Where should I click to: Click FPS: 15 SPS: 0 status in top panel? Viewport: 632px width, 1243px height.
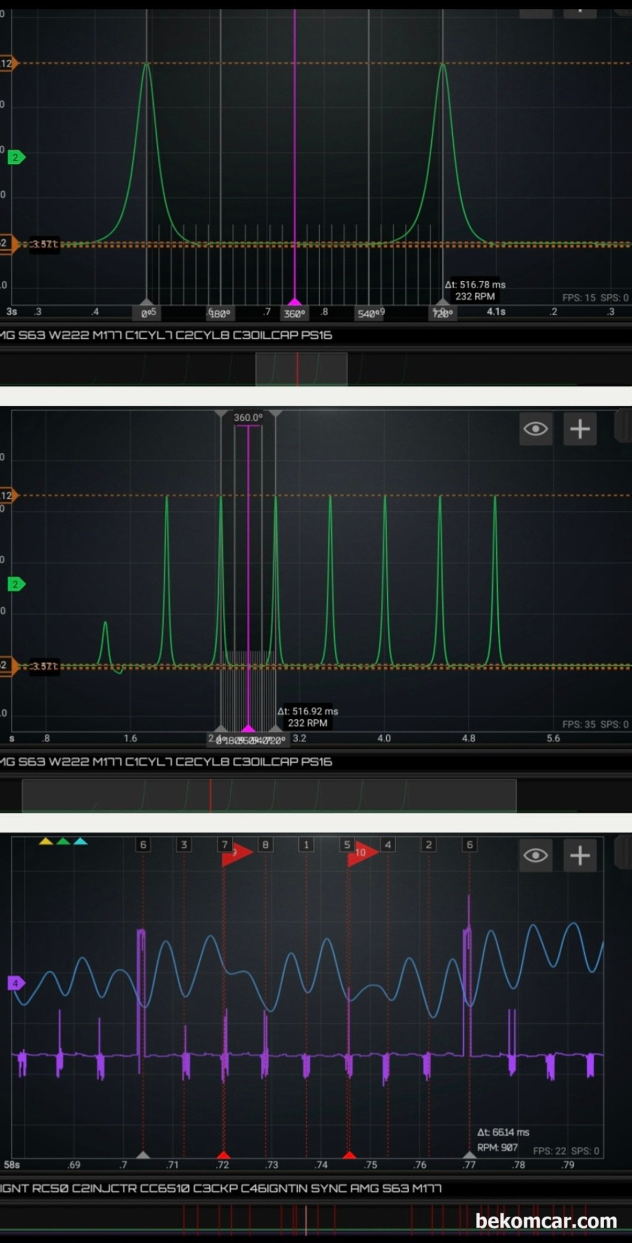click(595, 298)
